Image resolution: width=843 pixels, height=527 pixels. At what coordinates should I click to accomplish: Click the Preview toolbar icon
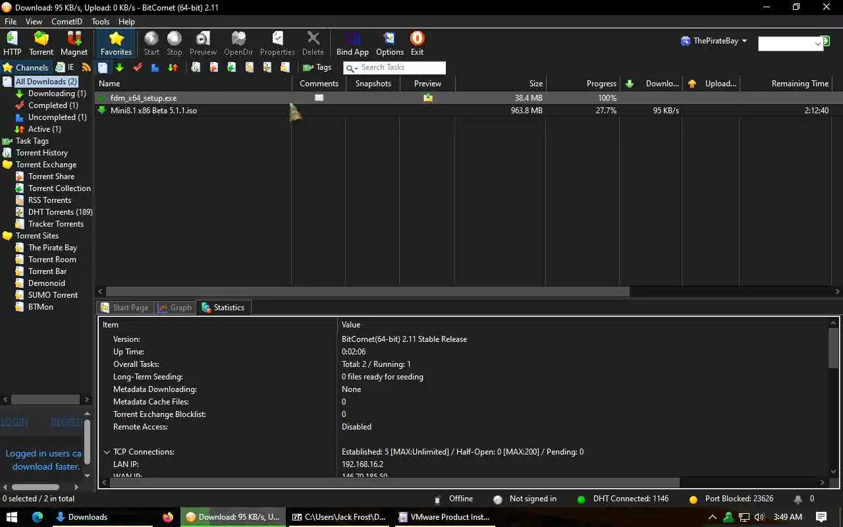(203, 43)
